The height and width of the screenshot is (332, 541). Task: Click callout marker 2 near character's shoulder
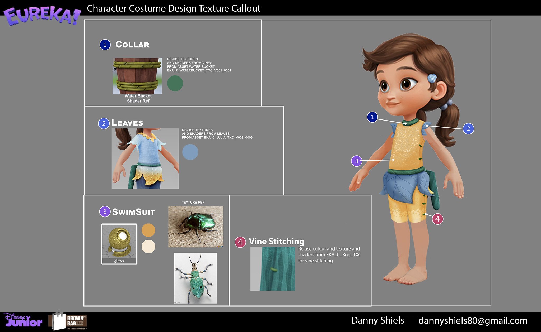pyautogui.click(x=468, y=129)
